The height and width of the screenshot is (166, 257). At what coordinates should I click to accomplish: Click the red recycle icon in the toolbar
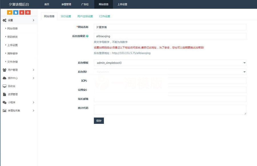[28, 12]
